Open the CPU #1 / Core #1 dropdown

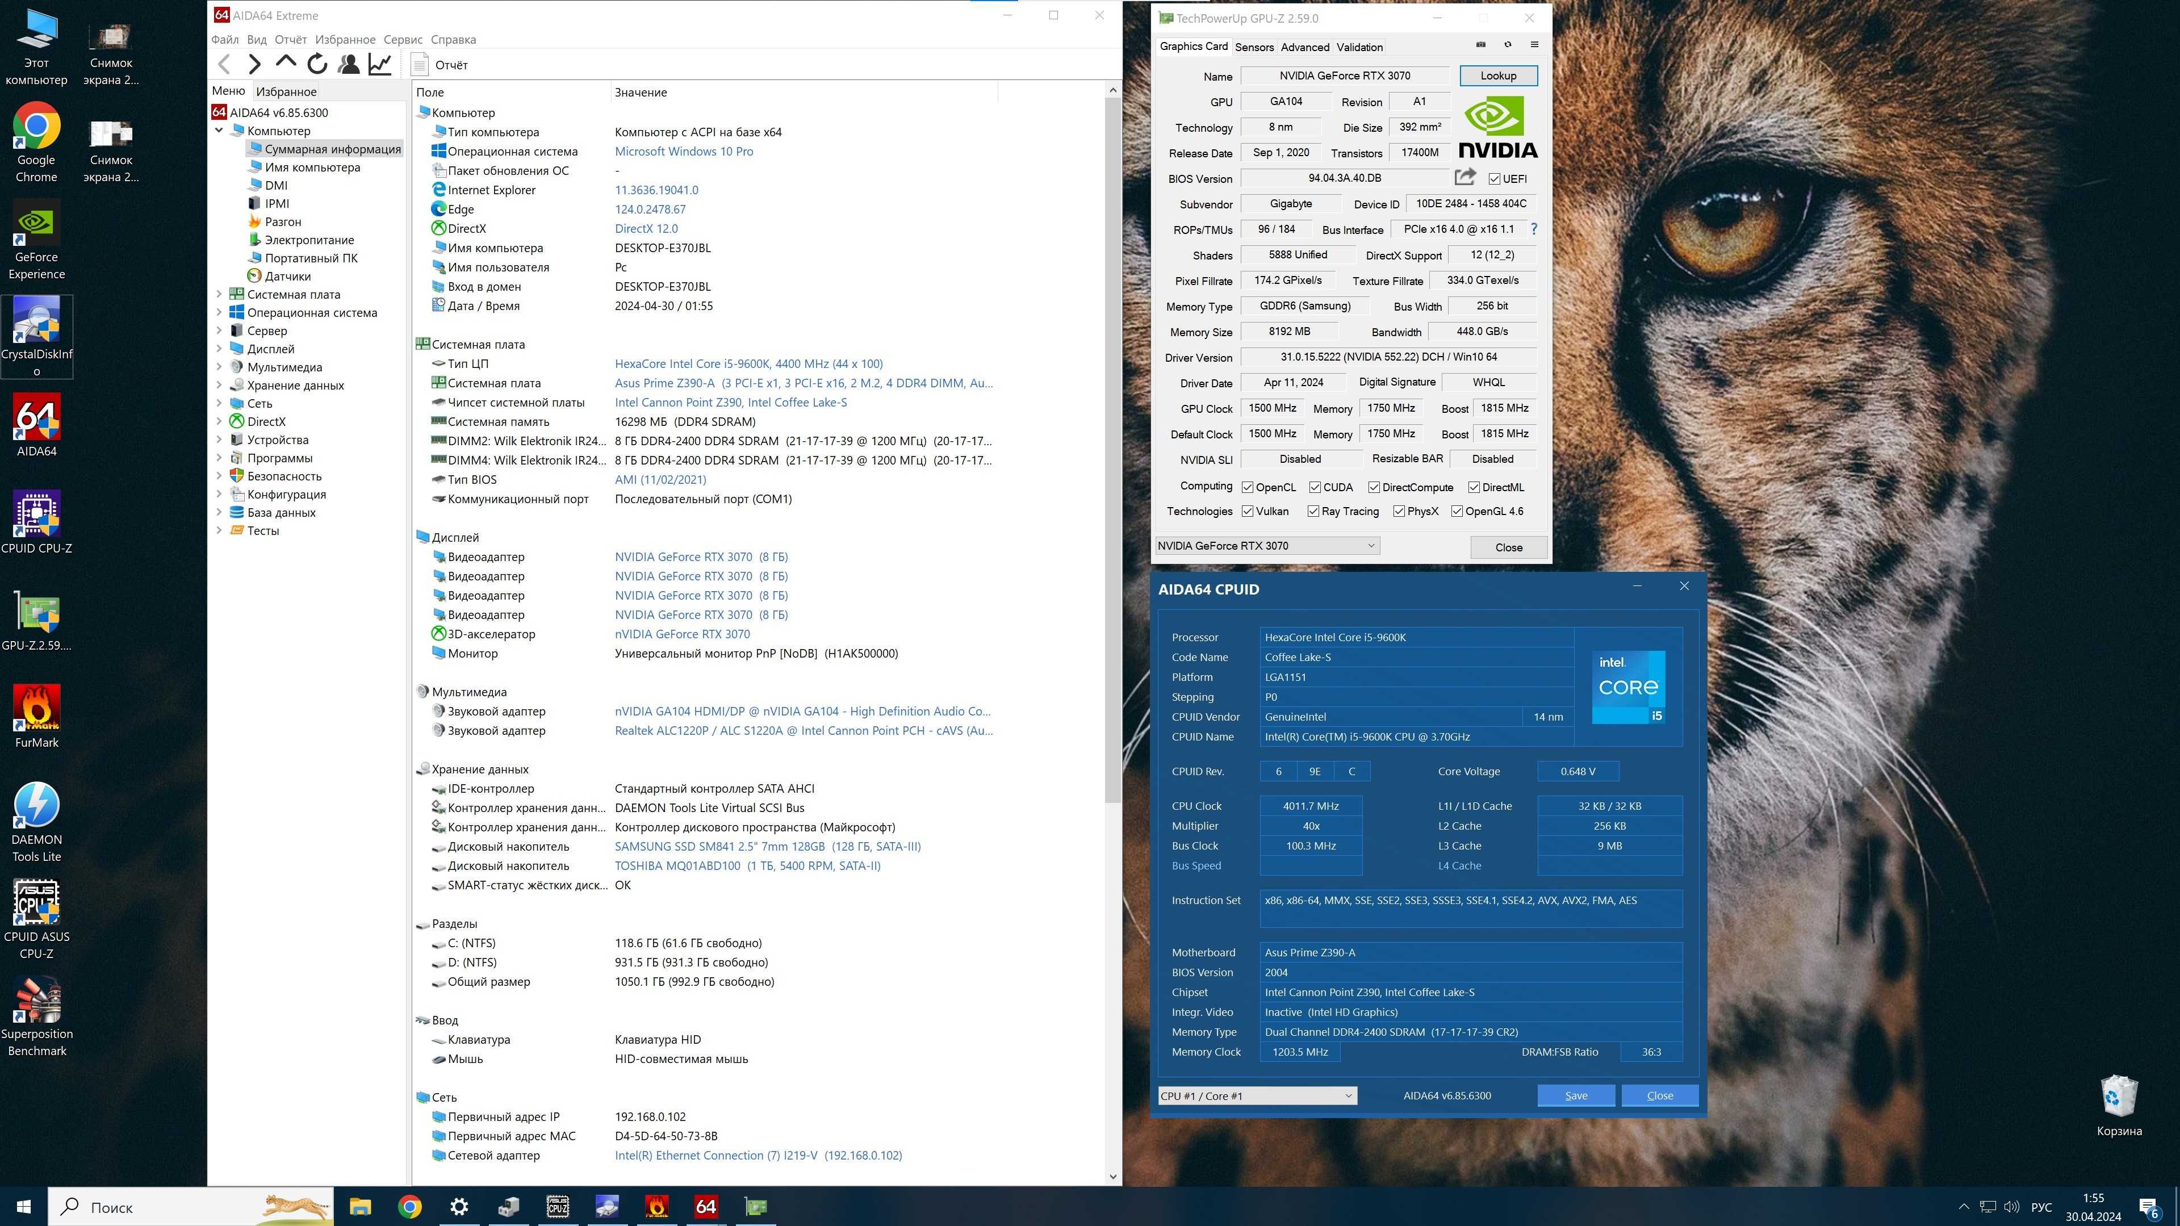1258,1096
